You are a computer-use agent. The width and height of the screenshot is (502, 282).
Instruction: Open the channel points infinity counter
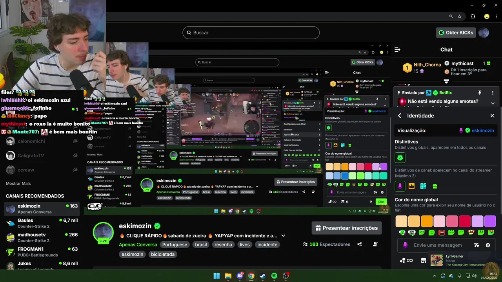pos(406,260)
